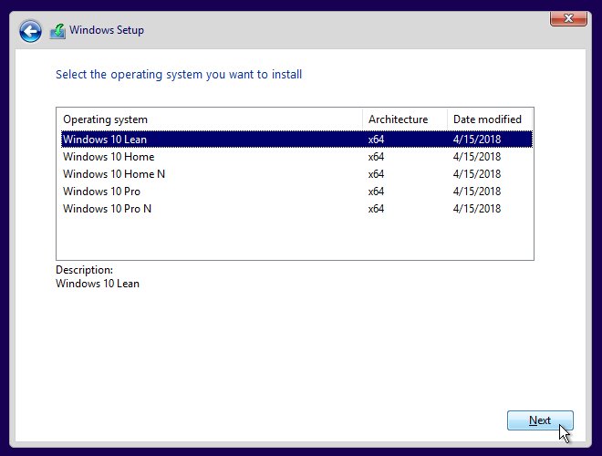This screenshot has width=602, height=456.
Task: Click x64 in the Windows 10 Pro row
Action: coord(376,192)
